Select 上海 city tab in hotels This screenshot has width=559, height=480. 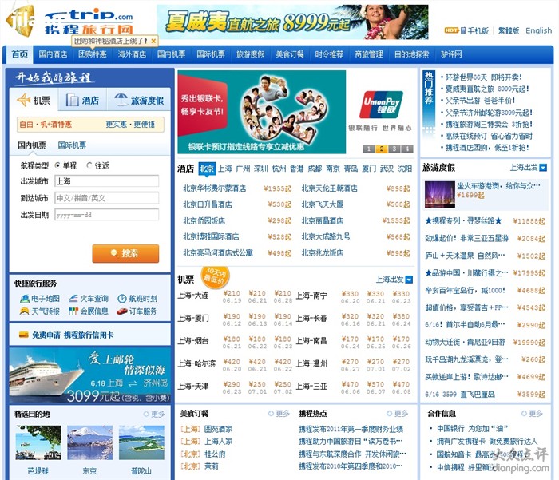(x=225, y=169)
